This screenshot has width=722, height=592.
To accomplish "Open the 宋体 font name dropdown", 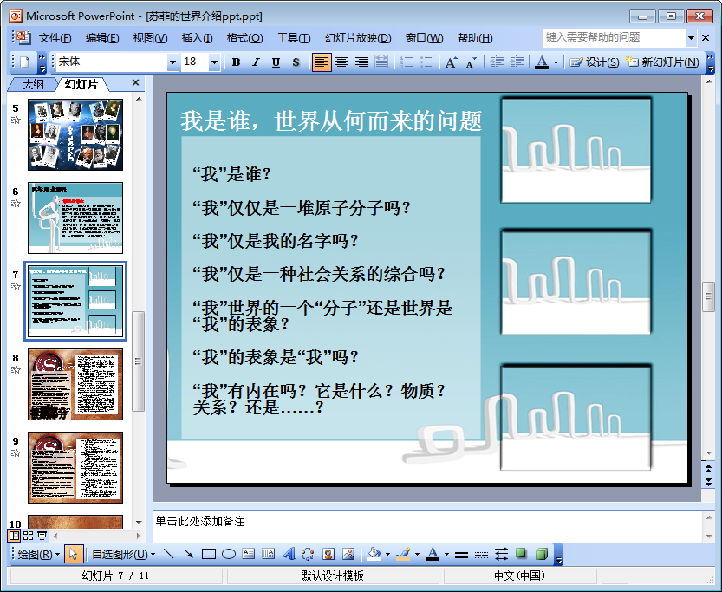I will pyautogui.click(x=172, y=62).
